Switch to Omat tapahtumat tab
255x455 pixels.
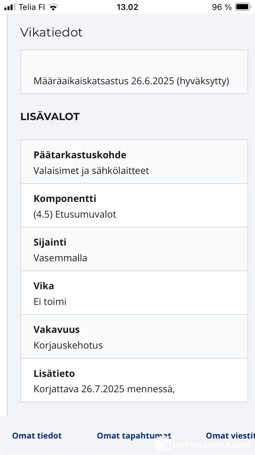(x=134, y=436)
